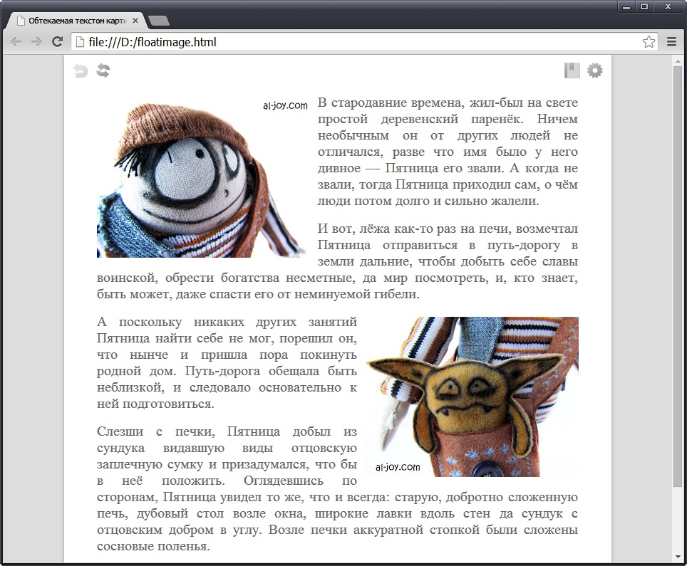Click the words 'Пятница его звали'
The width and height of the screenshot is (687, 566).
(x=445, y=168)
